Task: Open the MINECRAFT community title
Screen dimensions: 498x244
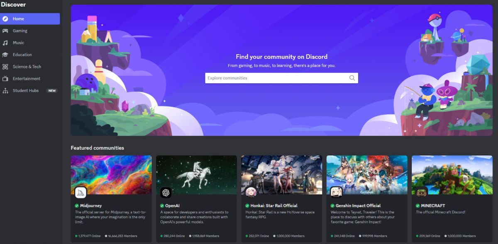Action: click(433, 205)
